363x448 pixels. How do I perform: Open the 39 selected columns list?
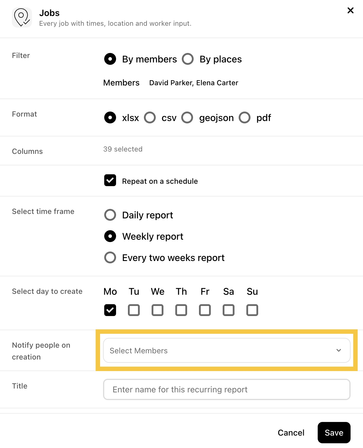click(123, 149)
